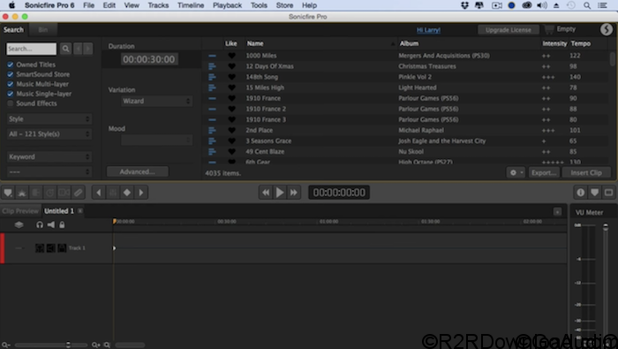
Task: Zoom in timeline with plus magnifier
Action: point(95,345)
